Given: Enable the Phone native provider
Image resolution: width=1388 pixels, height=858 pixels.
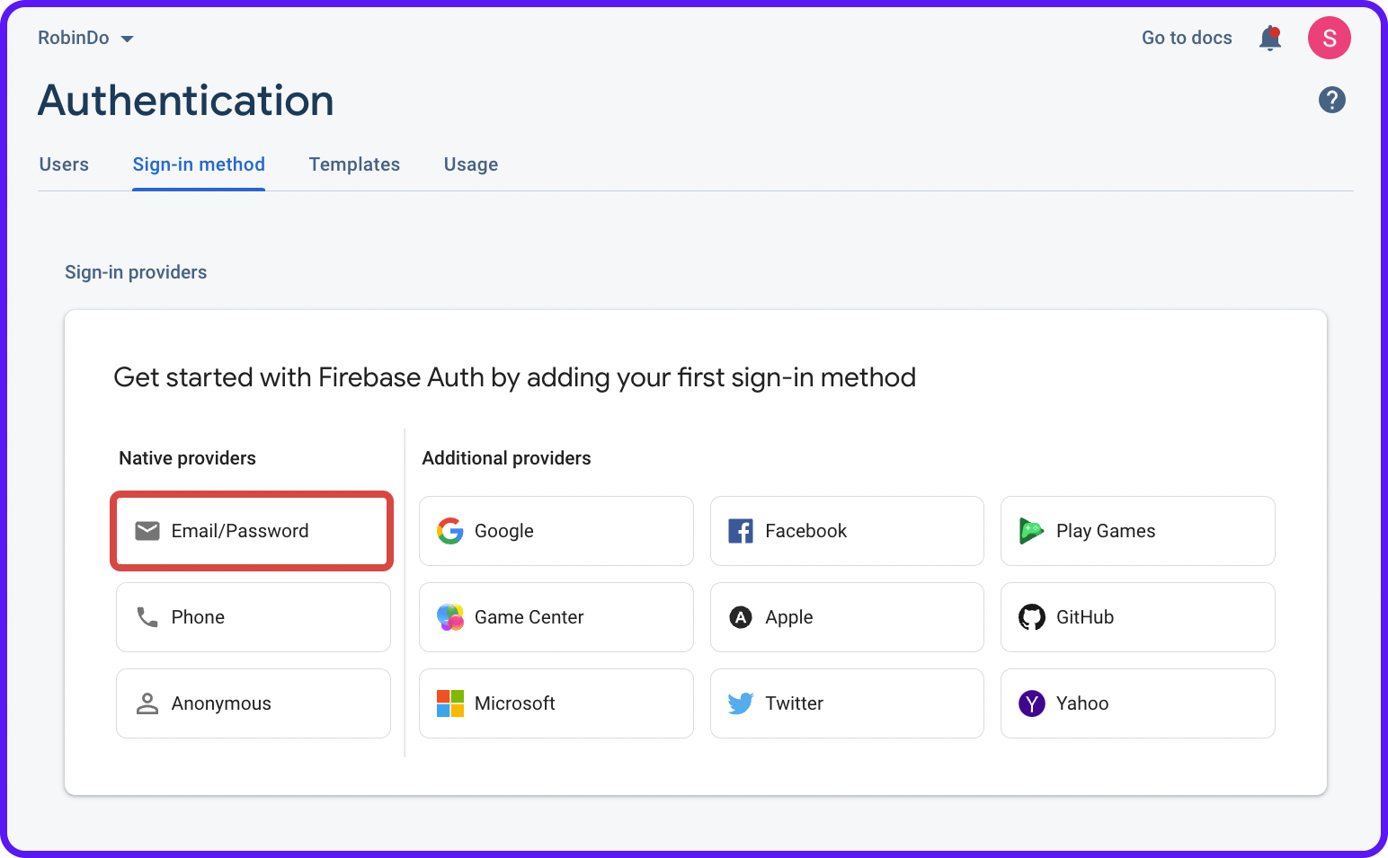Looking at the screenshot, I should pyautogui.click(x=253, y=617).
